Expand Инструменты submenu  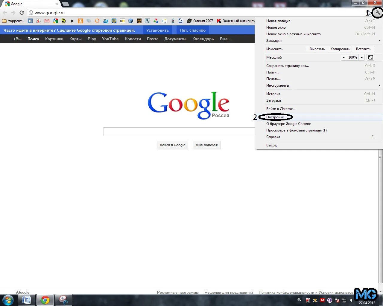click(319, 85)
